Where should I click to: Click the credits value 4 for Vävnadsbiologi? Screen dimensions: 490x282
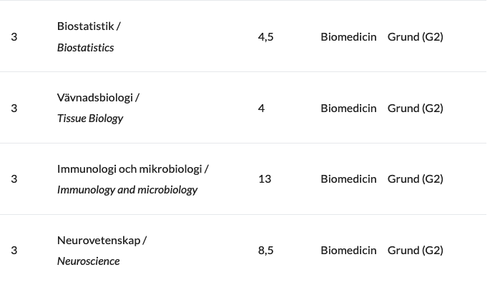pyautogui.click(x=261, y=109)
